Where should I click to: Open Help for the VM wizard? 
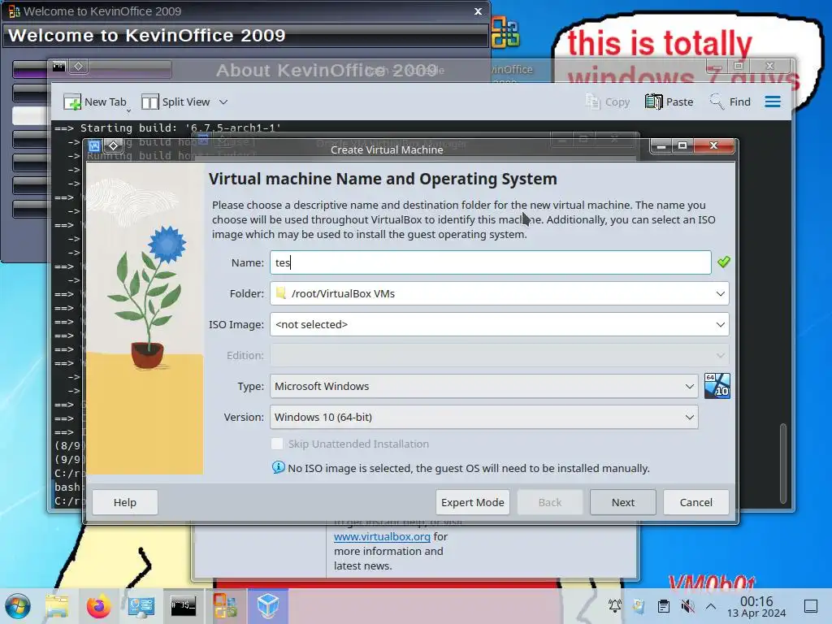tap(124, 502)
